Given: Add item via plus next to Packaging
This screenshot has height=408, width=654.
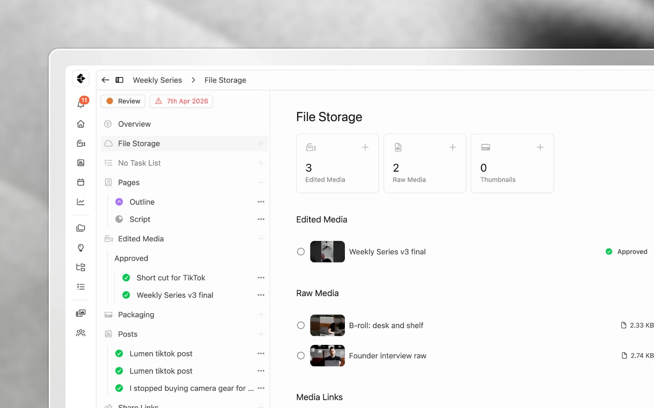Looking at the screenshot, I should tap(261, 315).
